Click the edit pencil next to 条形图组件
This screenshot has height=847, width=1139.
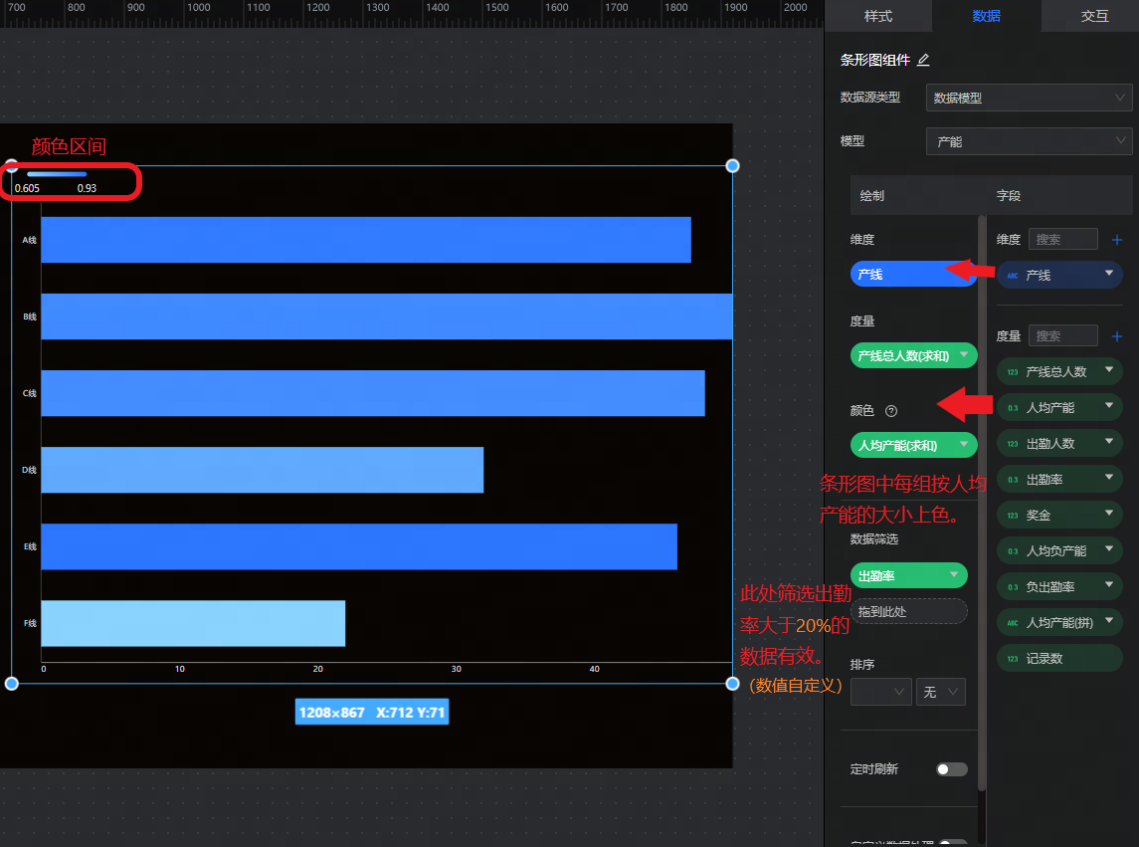(923, 60)
